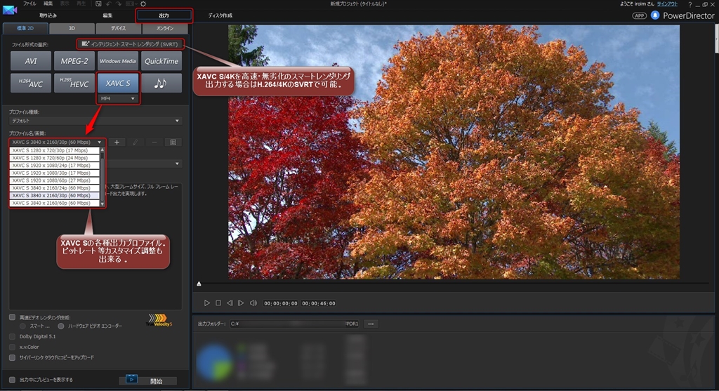This screenshot has height=391, width=719.
Task: Open the profile type デフォルト dropdown
Action: point(95,121)
